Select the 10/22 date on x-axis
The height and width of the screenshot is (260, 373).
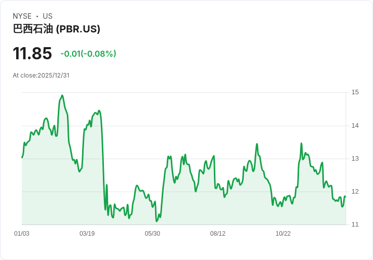point(283,234)
